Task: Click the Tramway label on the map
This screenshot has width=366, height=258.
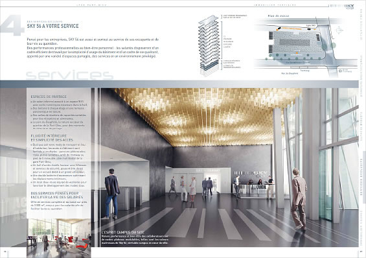Action: [304, 70]
